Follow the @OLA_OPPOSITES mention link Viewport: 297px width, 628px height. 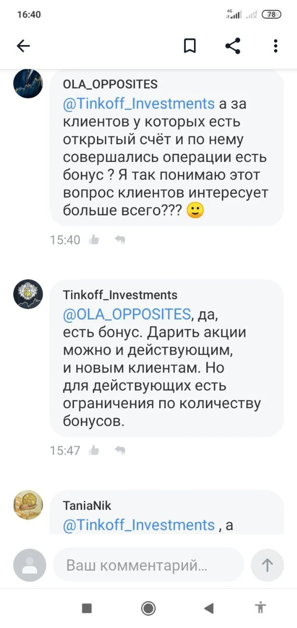coord(127,314)
